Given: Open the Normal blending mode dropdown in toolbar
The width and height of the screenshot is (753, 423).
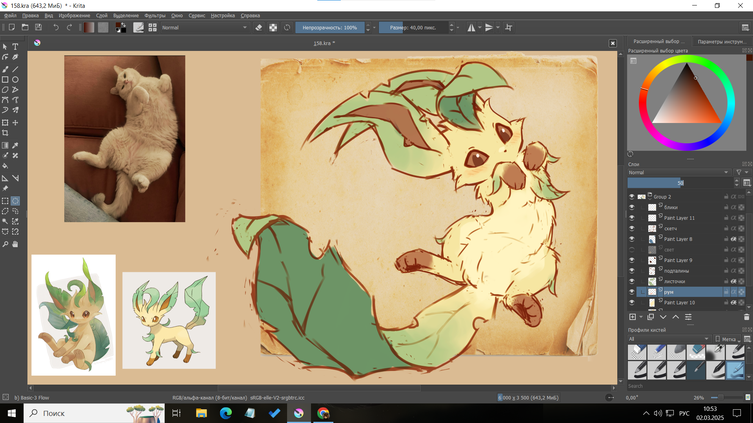Looking at the screenshot, I should coord(204,27).
